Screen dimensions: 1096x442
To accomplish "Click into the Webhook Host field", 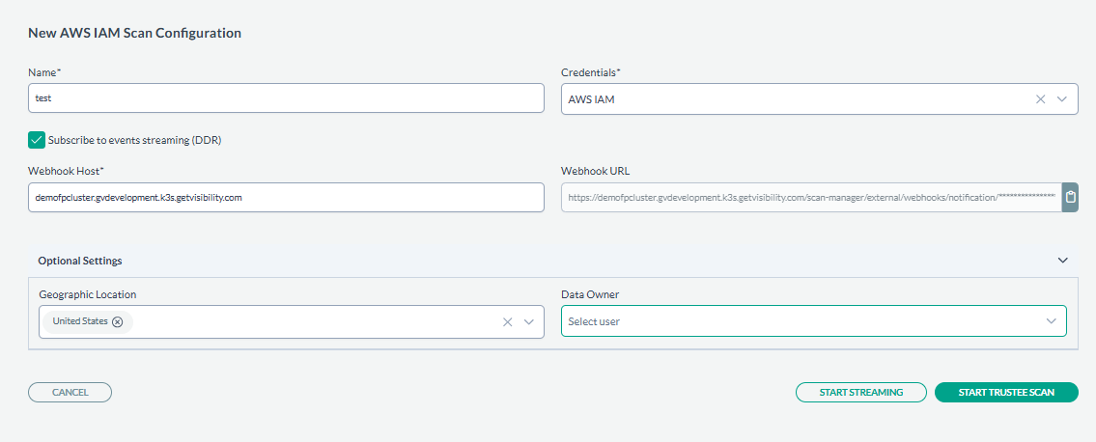I will click(x=286, y=198).
